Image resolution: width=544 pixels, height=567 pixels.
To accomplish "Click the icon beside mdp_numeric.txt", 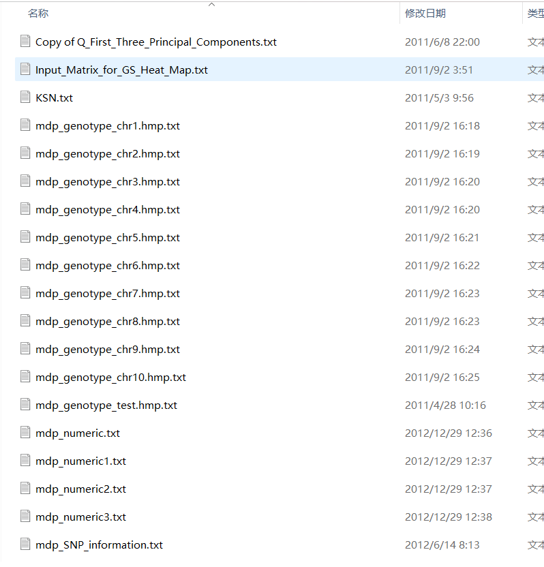I will (25, 432).
